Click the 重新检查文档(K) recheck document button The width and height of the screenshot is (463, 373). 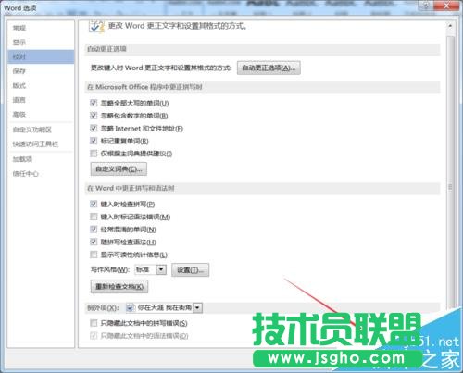[x=119, y=287]
